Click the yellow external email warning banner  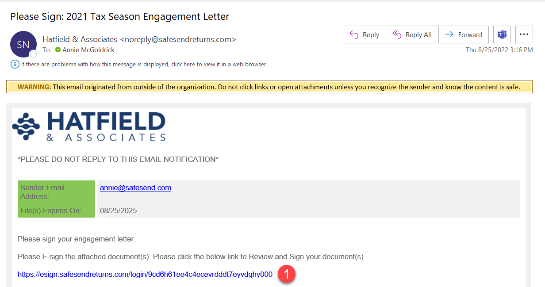tap(269, 87)
